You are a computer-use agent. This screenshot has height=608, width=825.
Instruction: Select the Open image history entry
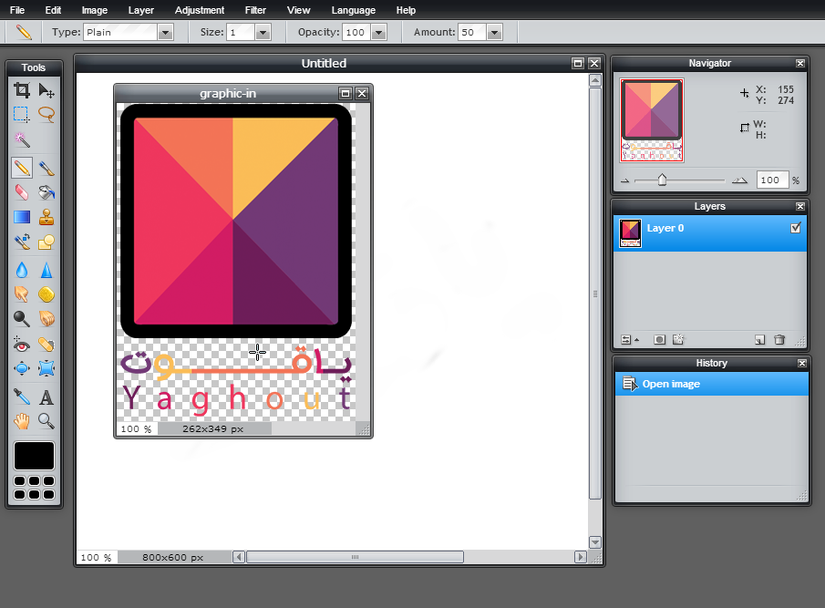(671, 384)
